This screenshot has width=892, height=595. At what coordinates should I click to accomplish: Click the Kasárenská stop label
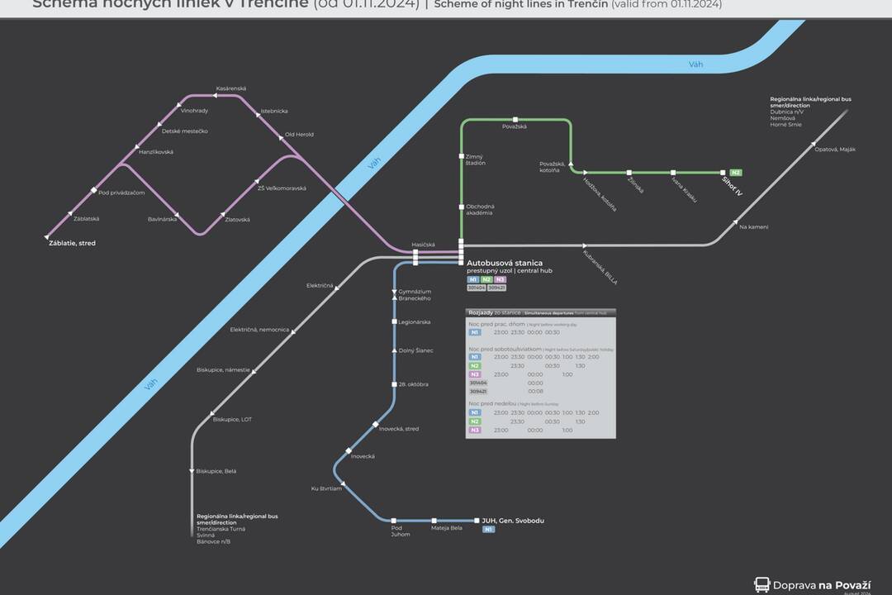point(231,88)
